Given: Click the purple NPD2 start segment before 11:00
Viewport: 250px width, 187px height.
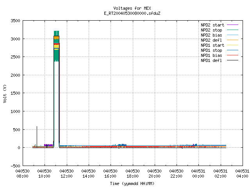Looking at the screenshot, I should pos(48,145).
